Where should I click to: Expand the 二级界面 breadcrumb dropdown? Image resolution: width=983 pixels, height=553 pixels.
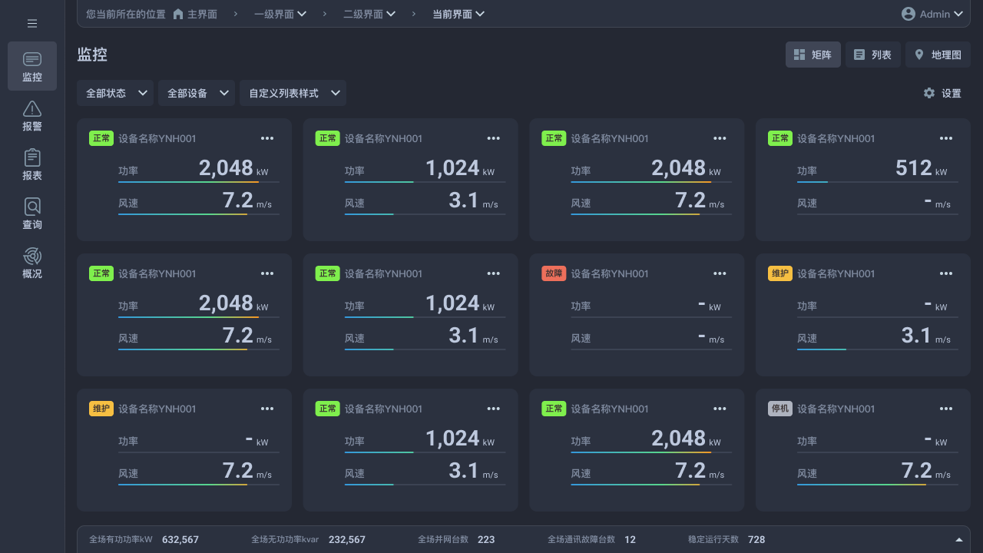click(x=369, y=14)
